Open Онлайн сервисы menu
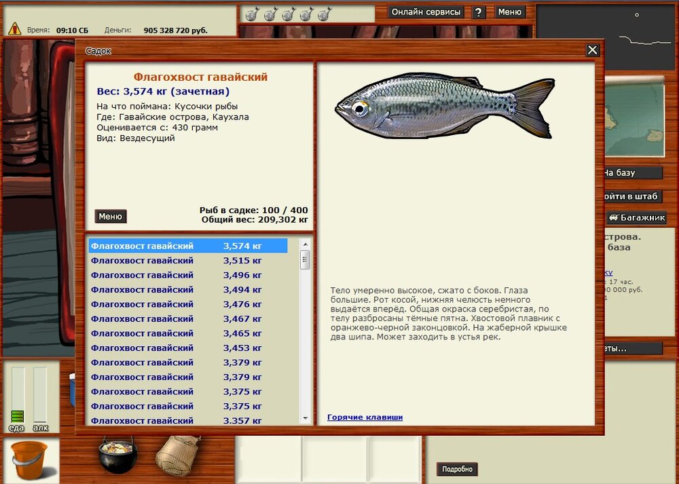 point(426,12)
